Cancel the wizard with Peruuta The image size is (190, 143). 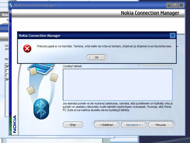pyautogui.click(x=161, y=125)
